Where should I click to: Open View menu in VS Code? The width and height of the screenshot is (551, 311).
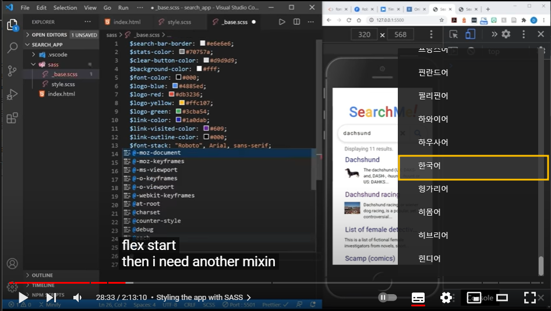[x=90, y=8]
